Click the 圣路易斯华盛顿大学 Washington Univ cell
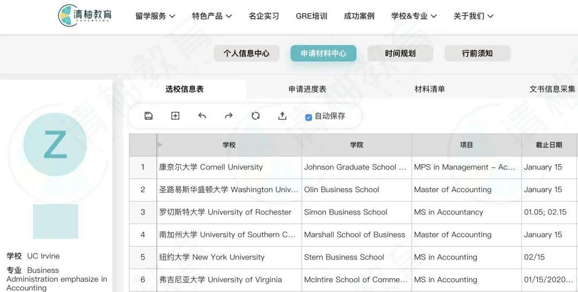This screenshot has width=578, height=292. [229, 190]
